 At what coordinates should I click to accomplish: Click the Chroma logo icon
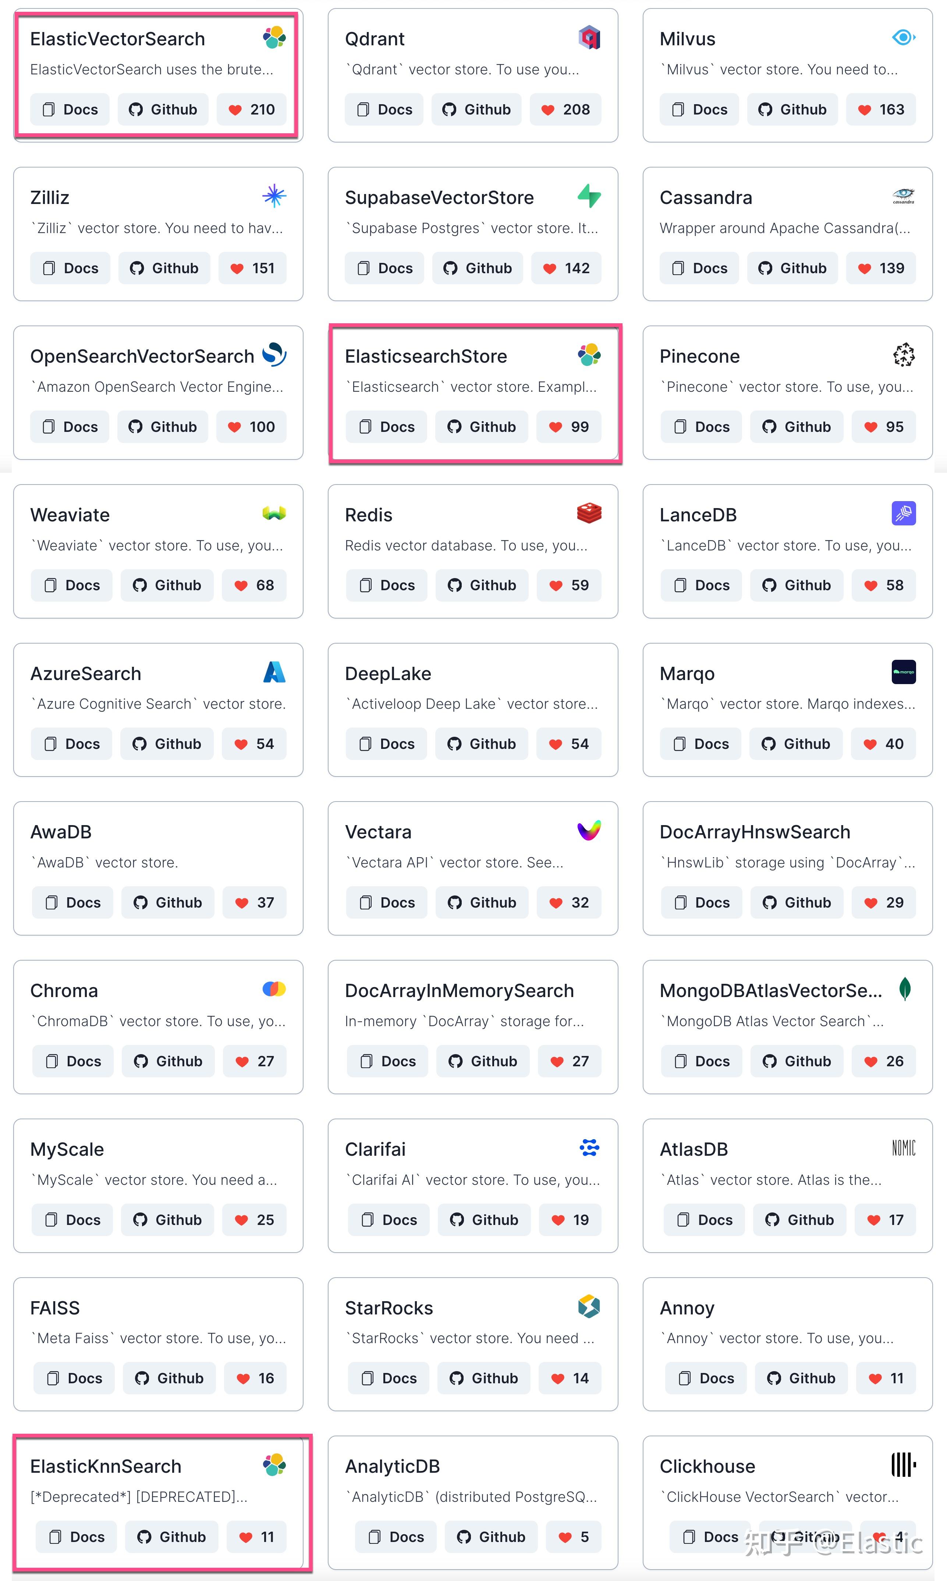click(274, 989)
